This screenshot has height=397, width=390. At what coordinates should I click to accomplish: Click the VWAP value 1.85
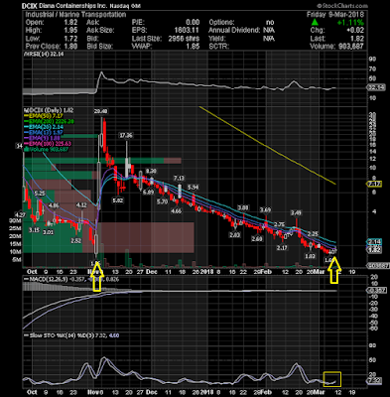pos(194,46)
